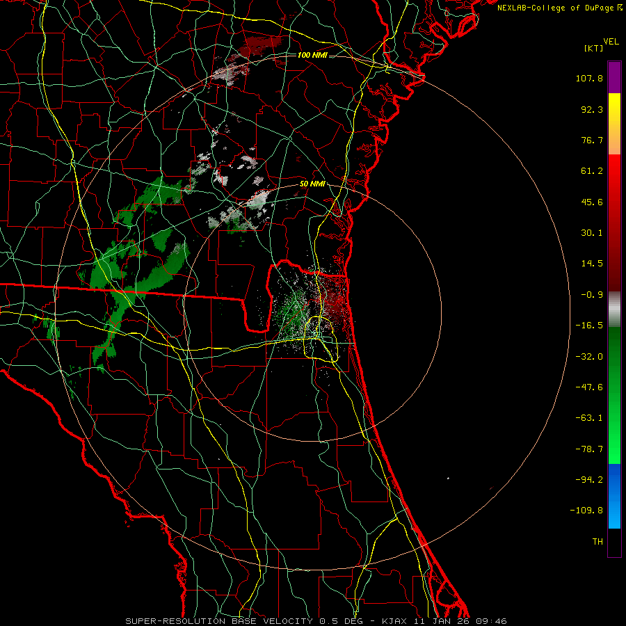
Task: Click the 107.8 value on velocity scale
Action: [589, 78]
